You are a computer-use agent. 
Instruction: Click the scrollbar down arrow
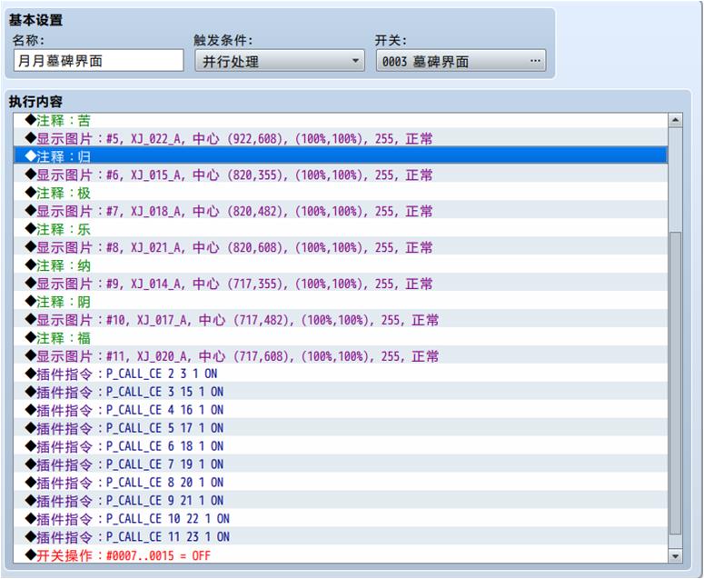pos(675,556)
